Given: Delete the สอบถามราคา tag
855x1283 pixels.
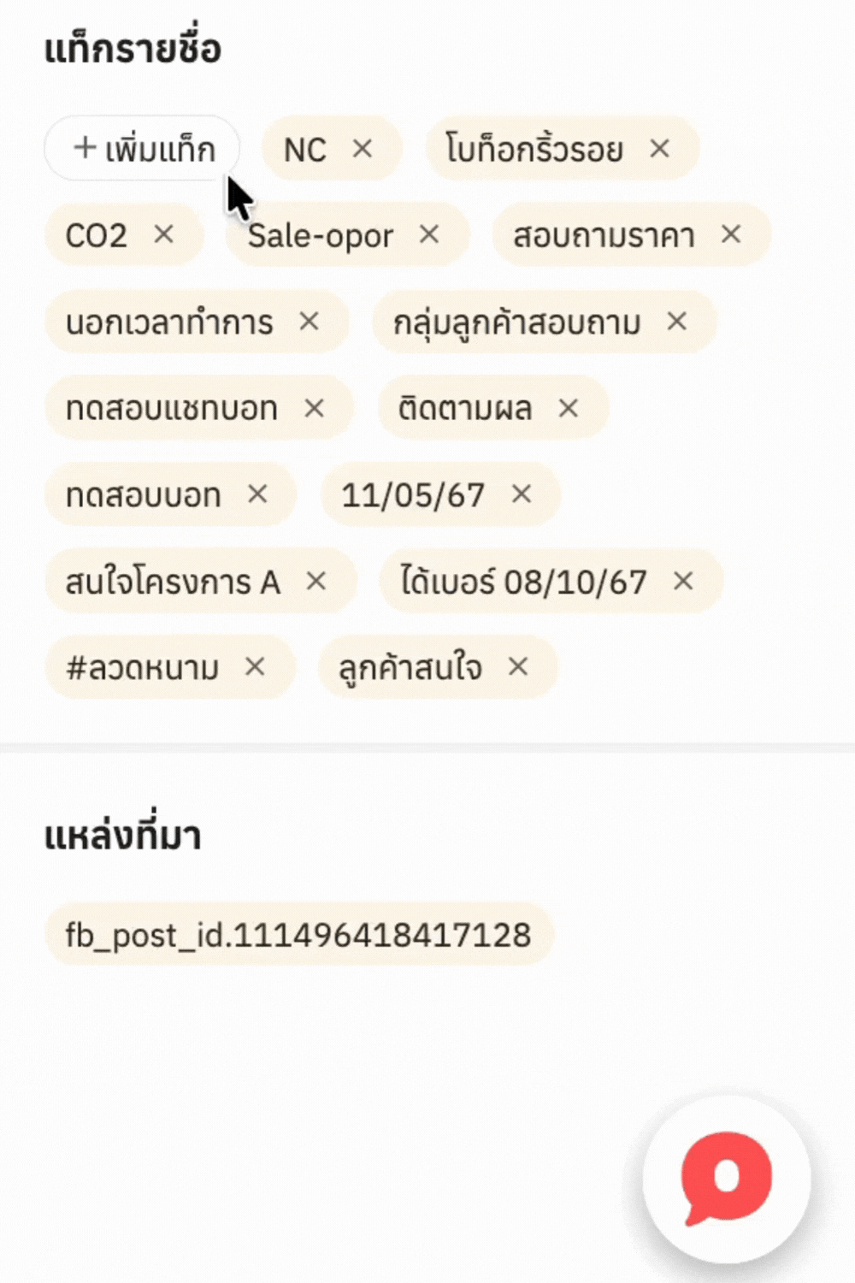Looking at the screenshot, I should click(x=731, y=234).
